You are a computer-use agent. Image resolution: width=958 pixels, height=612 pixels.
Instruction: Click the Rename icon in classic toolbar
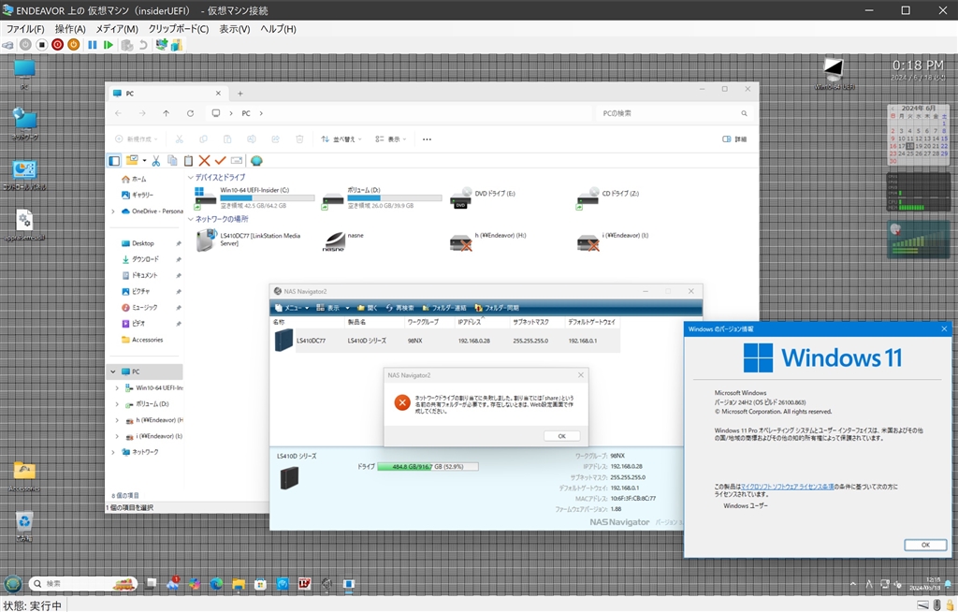pyautogui.click(x=237, y=161)
